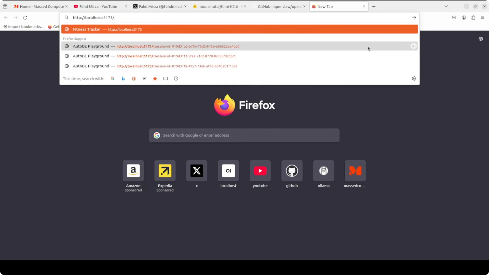Search this time with DuckDuckGo
This screenshot has height=275, width=489.
tap(134, 78)
